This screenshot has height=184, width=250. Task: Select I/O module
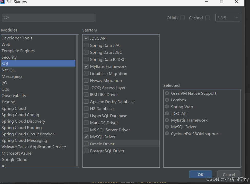(38, 83)
